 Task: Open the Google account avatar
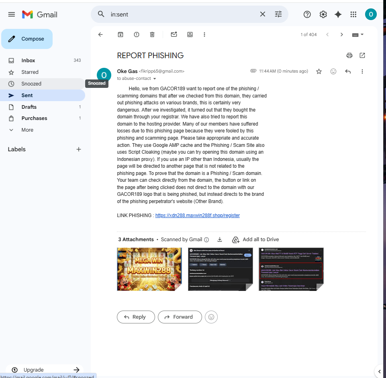coord(371,14)
